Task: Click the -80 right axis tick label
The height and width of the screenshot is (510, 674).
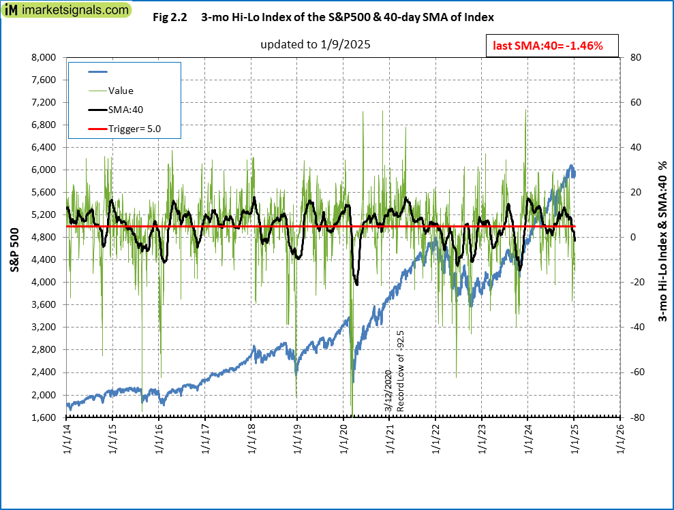Action: pos(632,417)
